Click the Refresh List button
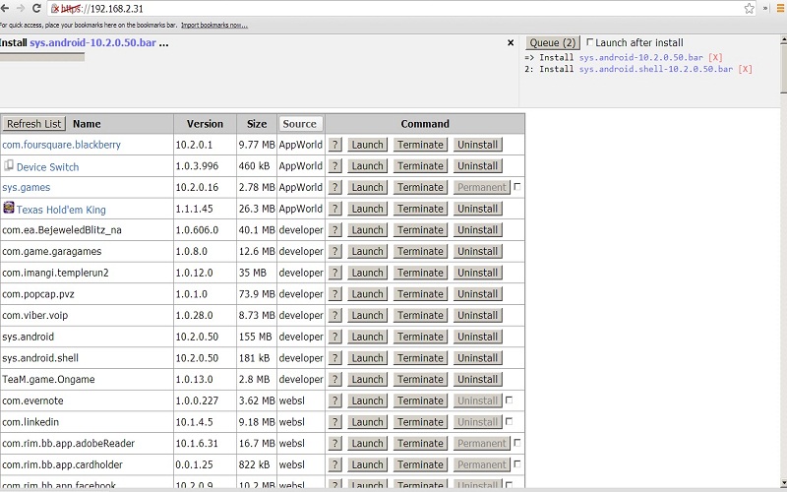 pyautogui.click(x=34, y=124)
